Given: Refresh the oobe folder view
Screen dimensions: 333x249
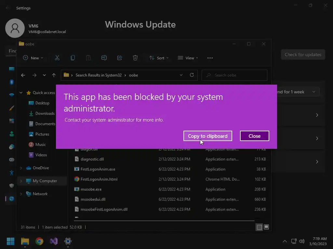Looking at the screenshot, I should point(192,75).
